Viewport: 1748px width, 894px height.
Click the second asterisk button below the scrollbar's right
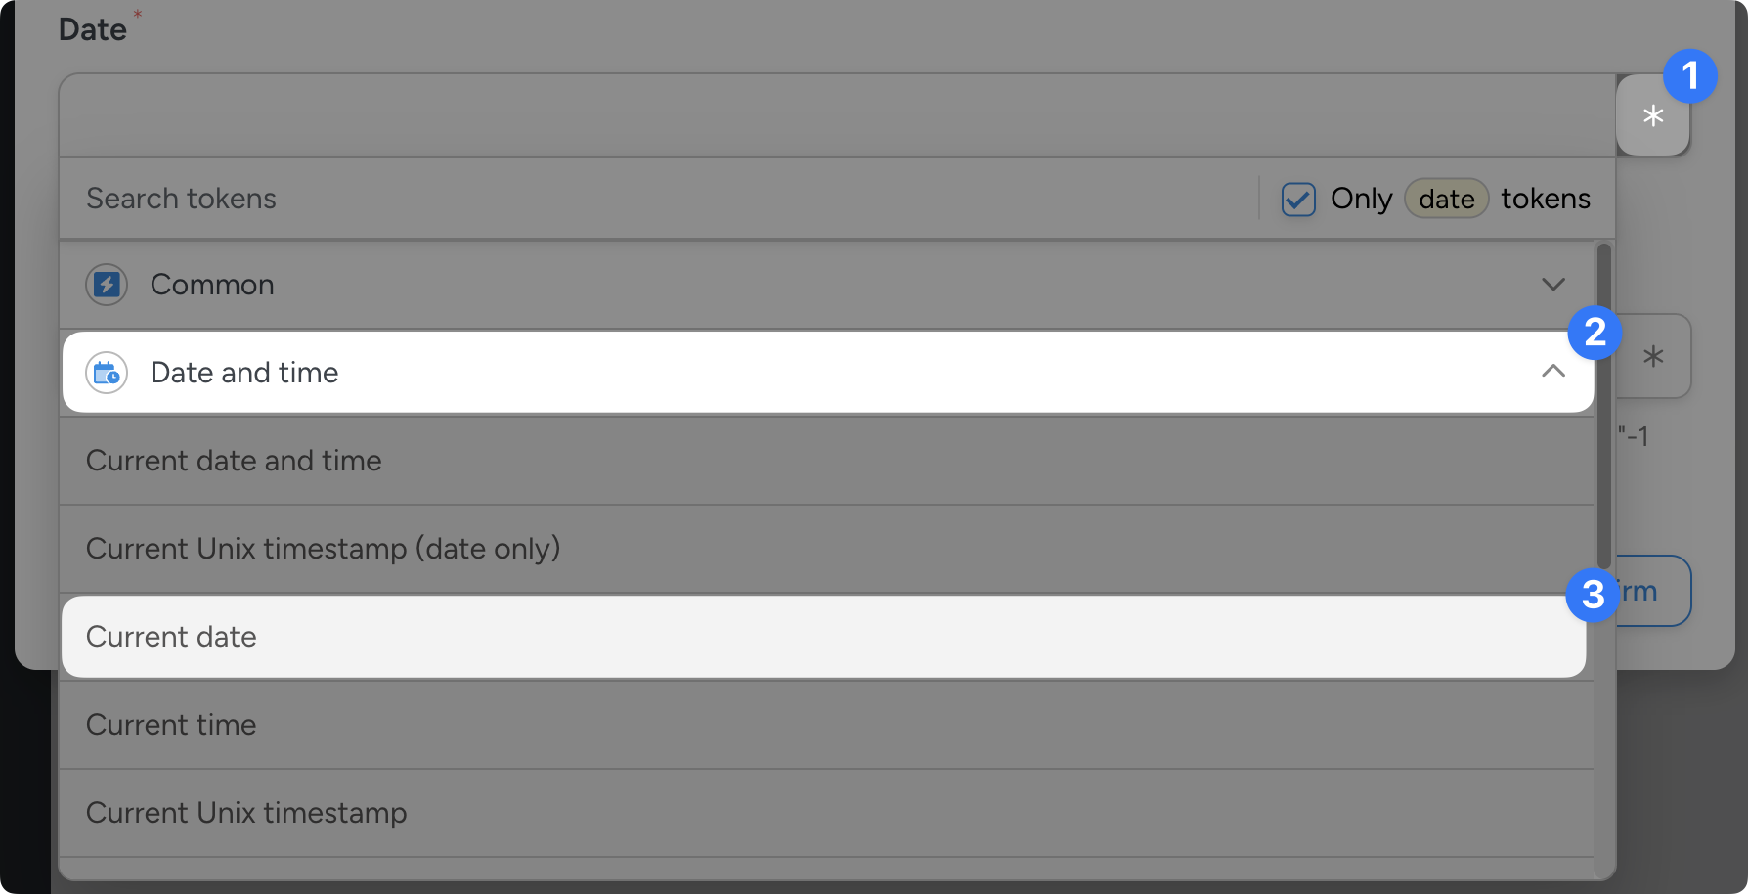[1653, 357]
